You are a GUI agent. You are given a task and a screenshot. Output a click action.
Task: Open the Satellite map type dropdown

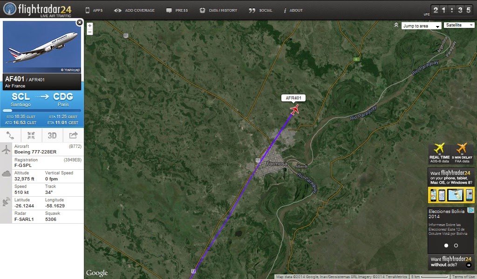pyautogui.click(x=459, y=25)
